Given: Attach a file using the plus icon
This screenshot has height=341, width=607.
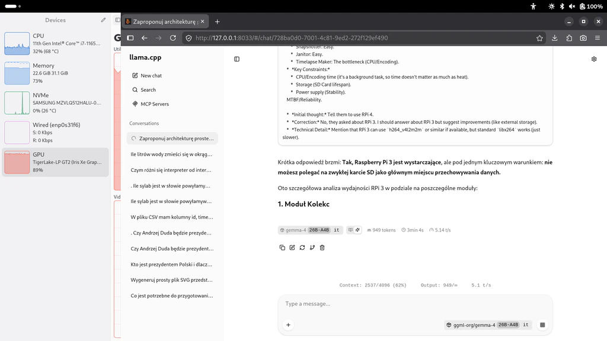Looking at the screenshot, I should pyautogui.click(x=288, y=324).
